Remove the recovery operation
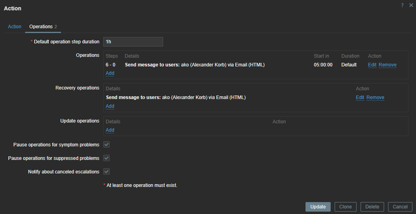The image size is (416, 214). (x=375, y=97)
